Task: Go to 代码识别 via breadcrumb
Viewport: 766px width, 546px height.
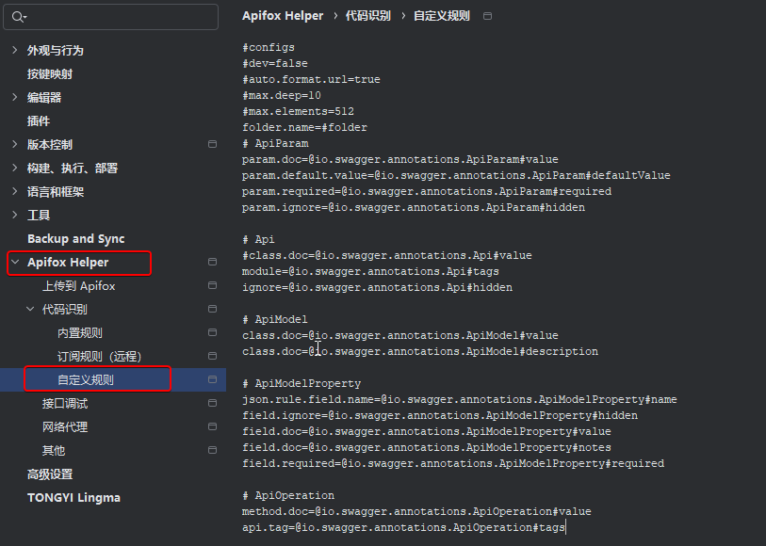Action: [368, 16]
